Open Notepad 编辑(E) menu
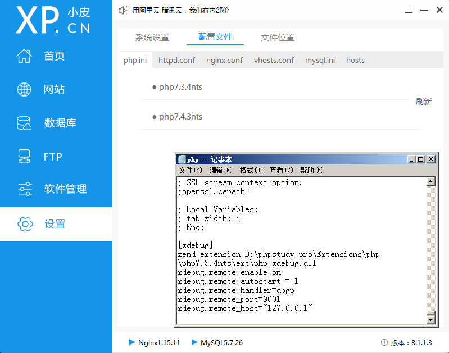The image size is (449, 353). 221,170
